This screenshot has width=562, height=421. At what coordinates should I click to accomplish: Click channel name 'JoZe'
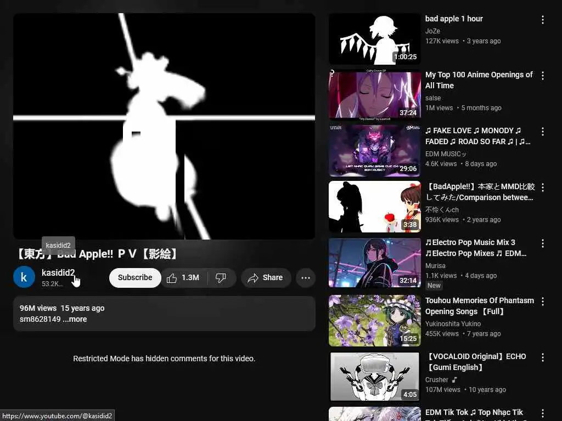432,31
